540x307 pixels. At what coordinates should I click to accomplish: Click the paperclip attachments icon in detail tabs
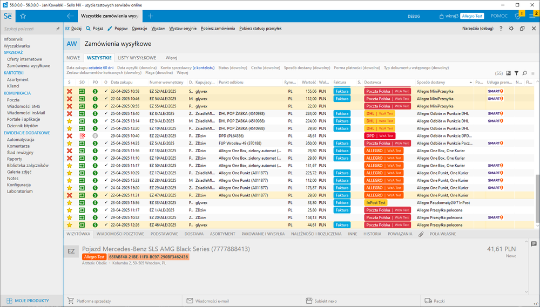(421, 234)
